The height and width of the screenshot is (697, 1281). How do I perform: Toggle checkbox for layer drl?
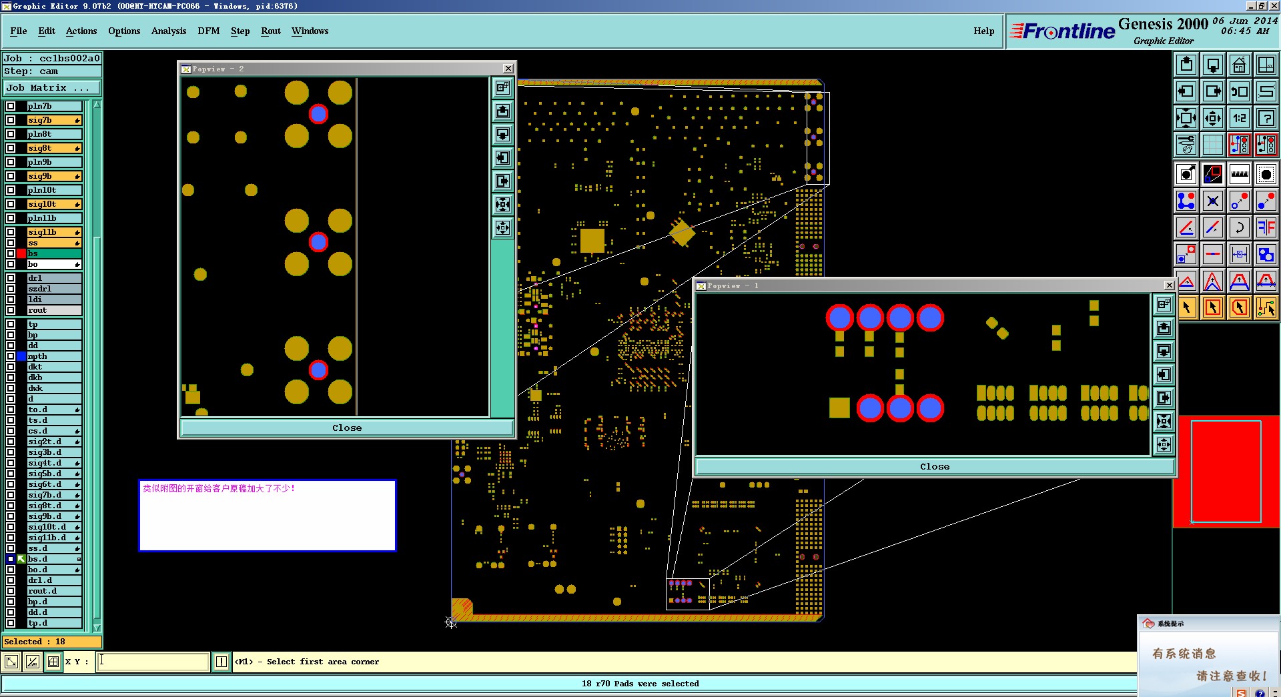11,278
